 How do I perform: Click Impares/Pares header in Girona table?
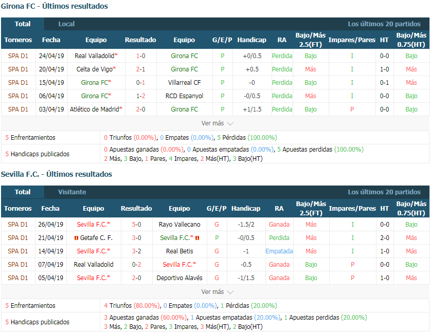[352, 40]
